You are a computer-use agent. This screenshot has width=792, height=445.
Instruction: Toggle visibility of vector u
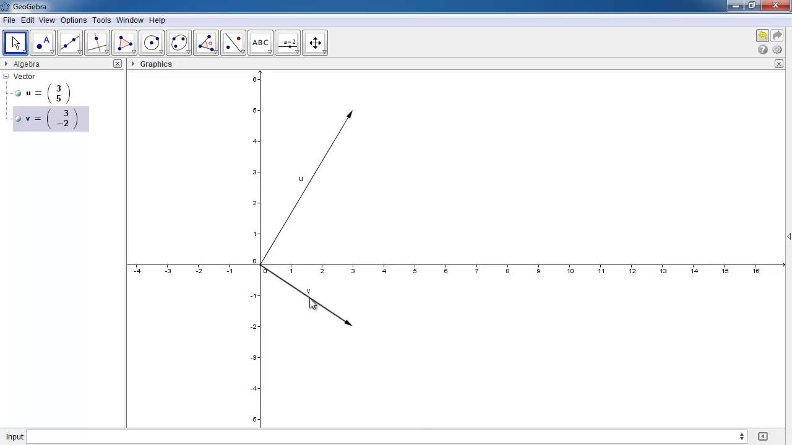coord(18,93)
